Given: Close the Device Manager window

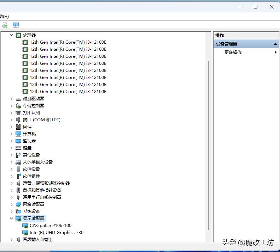Looking at the screenshot, I should (x=272, y=7).
